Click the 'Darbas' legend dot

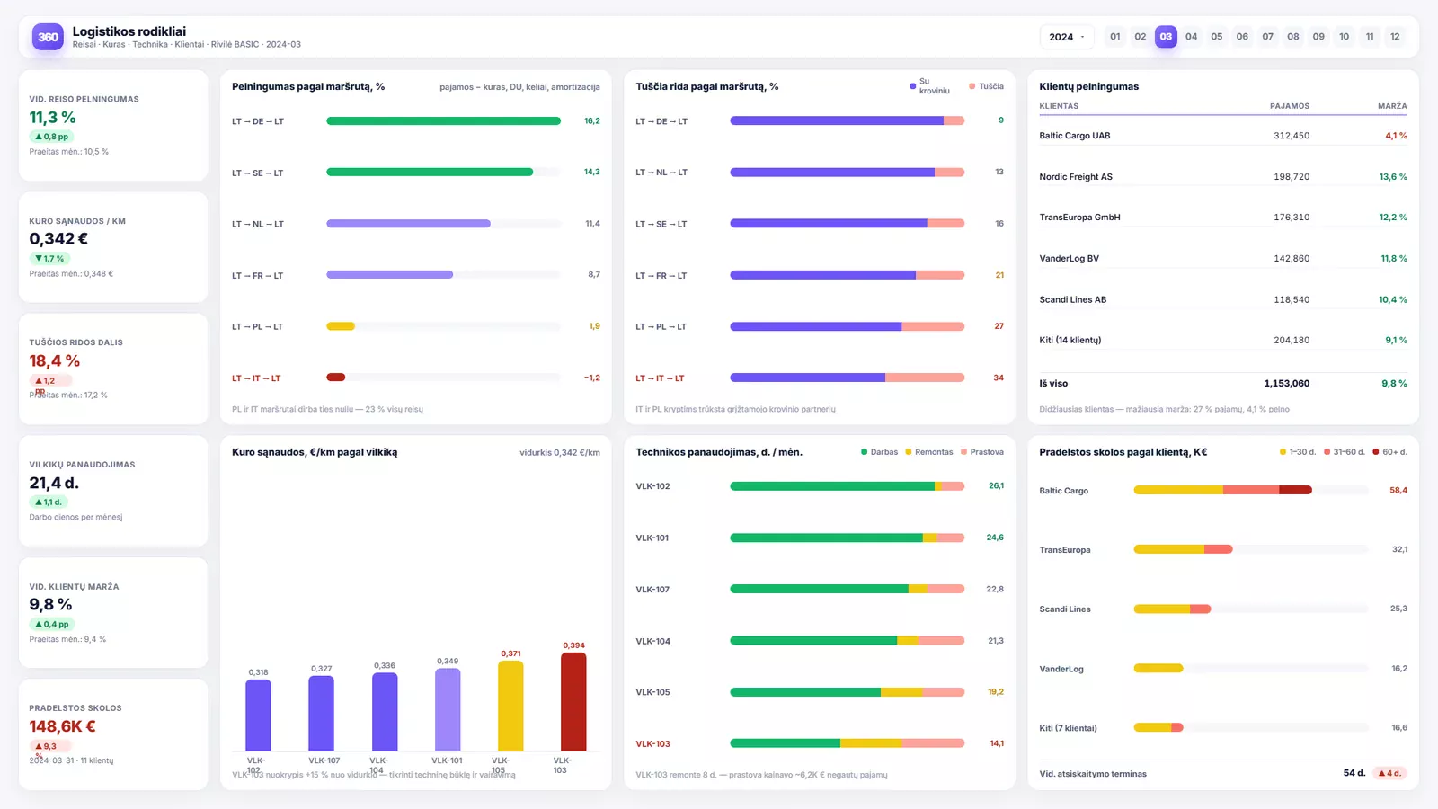click(865, 452)
